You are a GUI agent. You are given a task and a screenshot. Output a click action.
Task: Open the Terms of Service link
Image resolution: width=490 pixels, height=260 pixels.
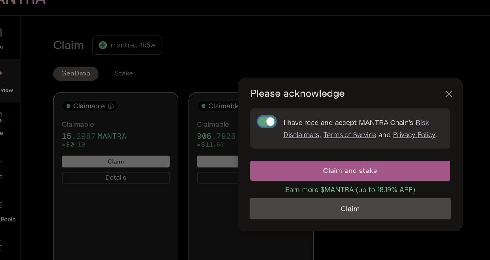[x=350, y=135]
